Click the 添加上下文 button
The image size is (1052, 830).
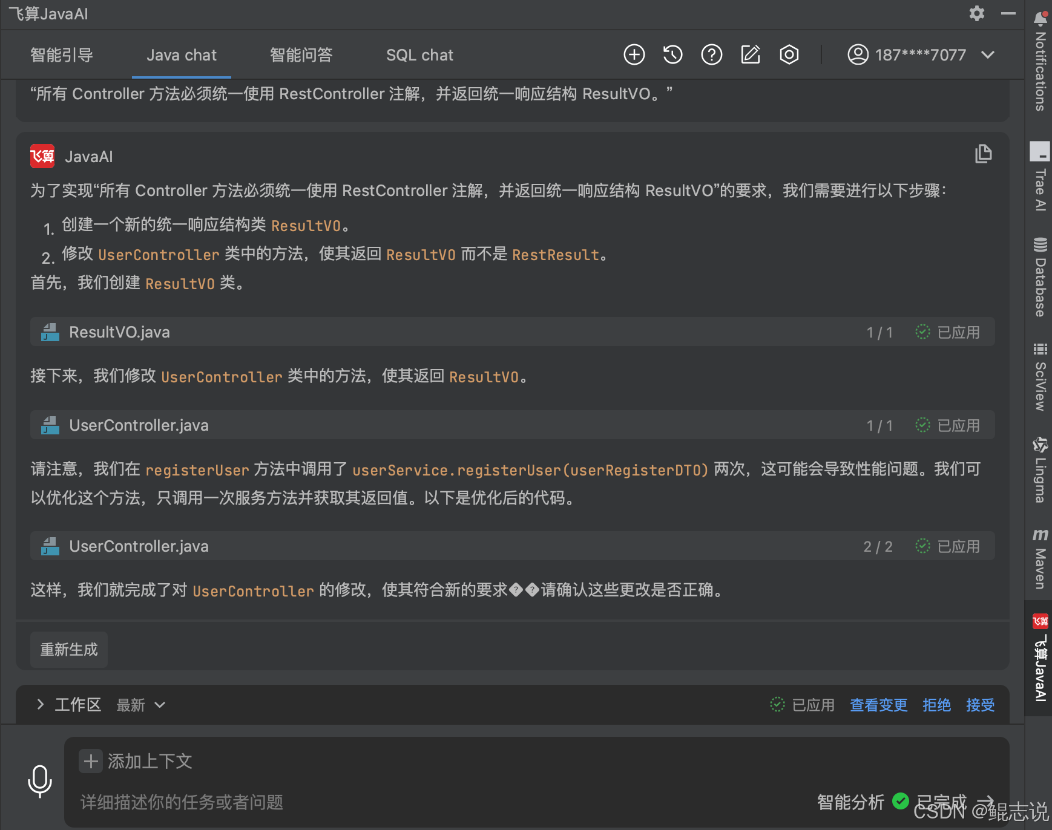point(136,761)
